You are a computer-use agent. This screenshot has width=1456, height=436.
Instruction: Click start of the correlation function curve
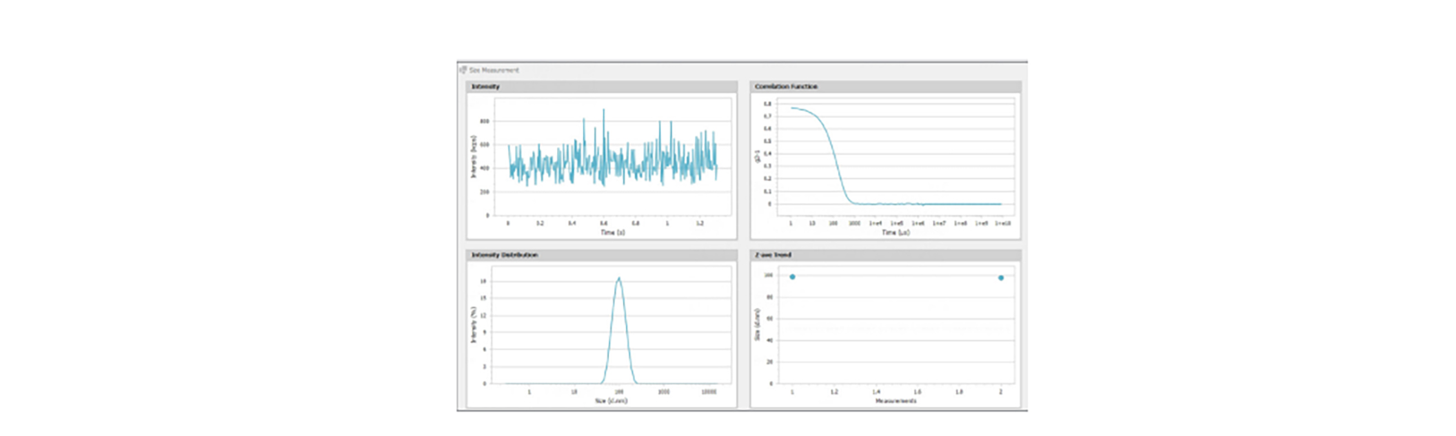[x=792, y=107]
